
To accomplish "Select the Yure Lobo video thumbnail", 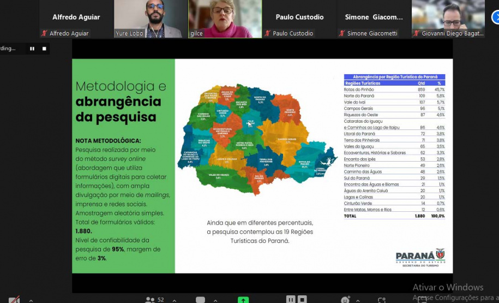I will pos(150,19).
